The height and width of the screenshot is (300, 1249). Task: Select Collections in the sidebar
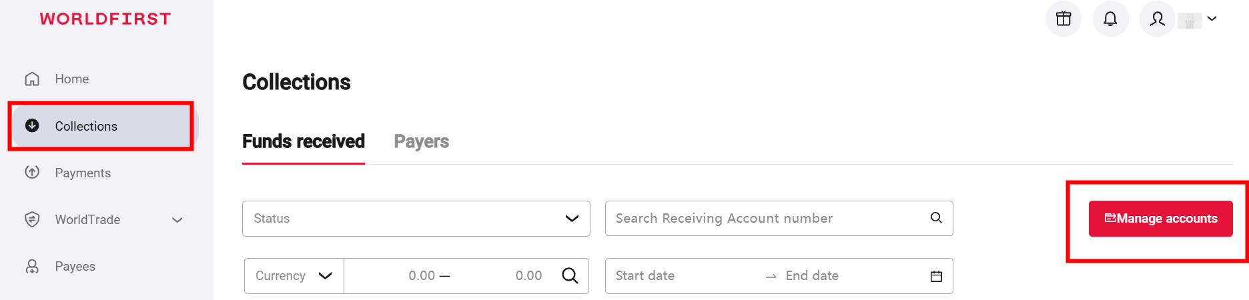(86, 127)
